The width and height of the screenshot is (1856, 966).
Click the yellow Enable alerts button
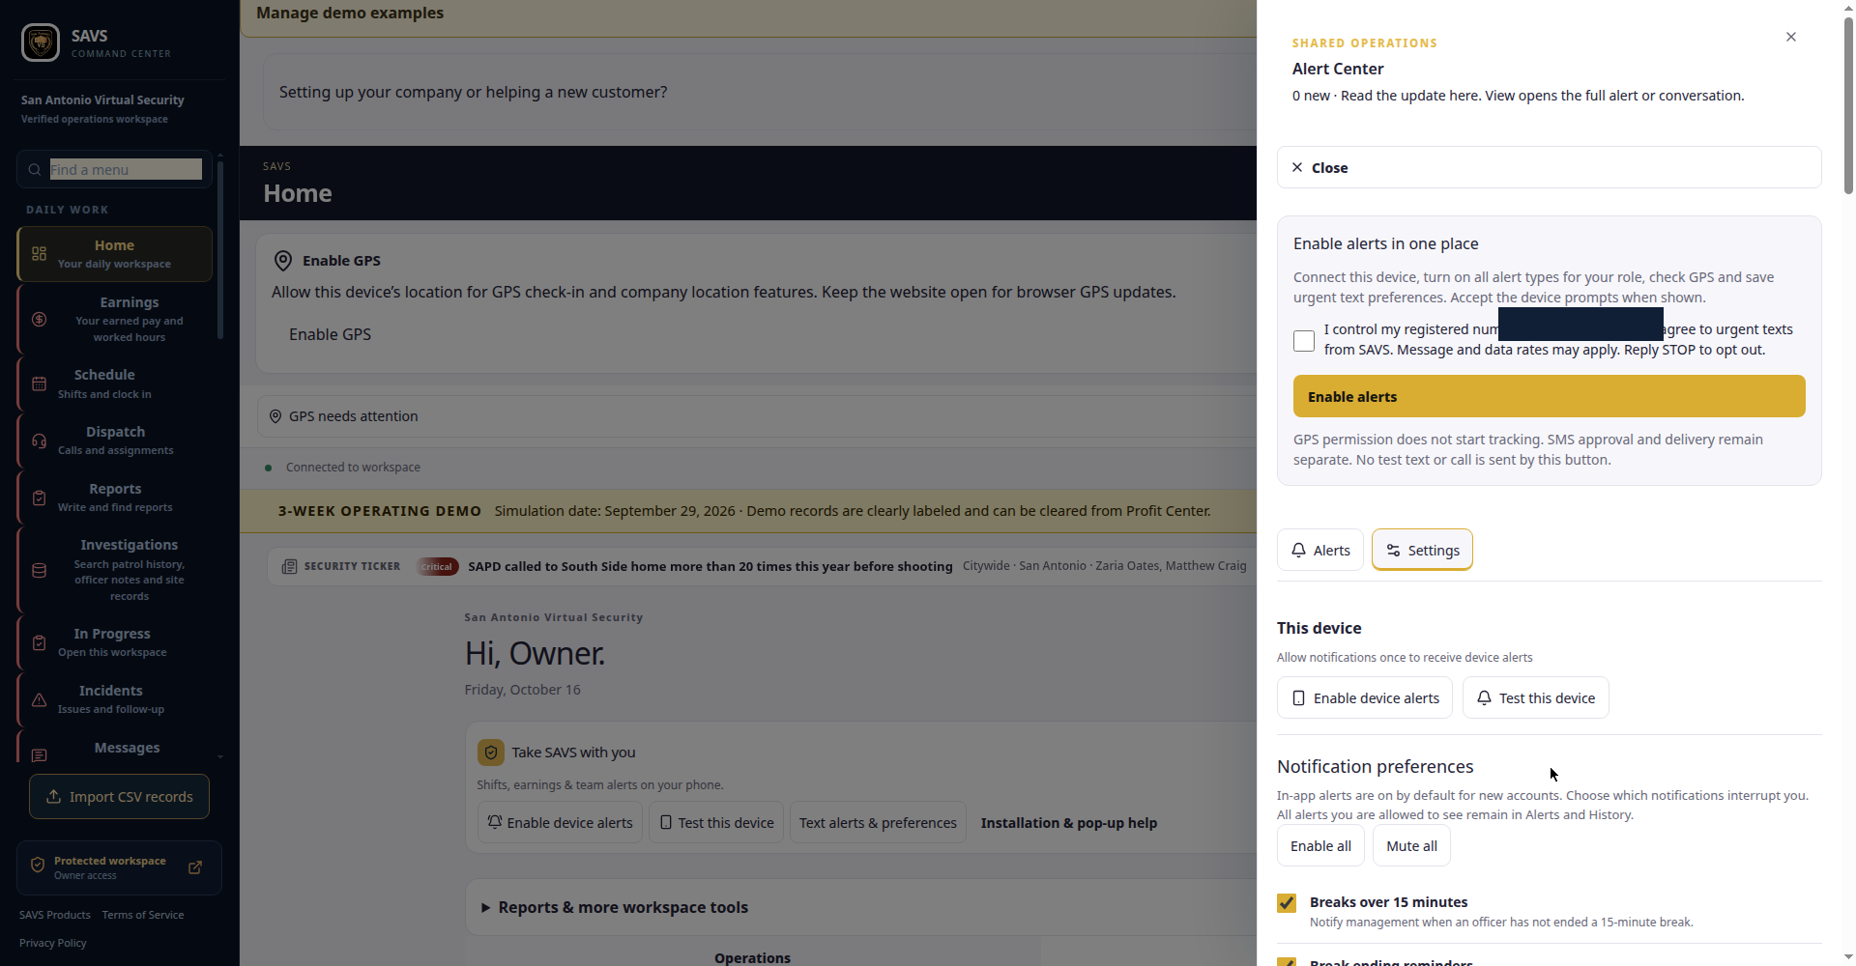click(x=1549, y=396)
